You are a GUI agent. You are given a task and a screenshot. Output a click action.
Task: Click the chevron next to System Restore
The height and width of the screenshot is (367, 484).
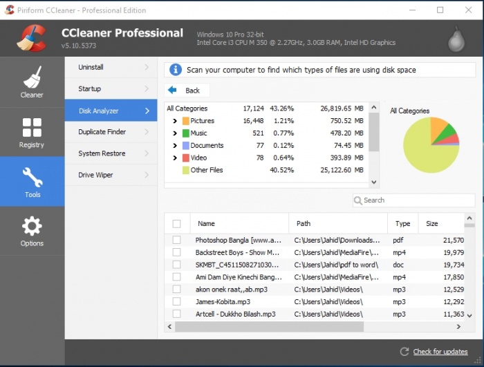(147, 153)
